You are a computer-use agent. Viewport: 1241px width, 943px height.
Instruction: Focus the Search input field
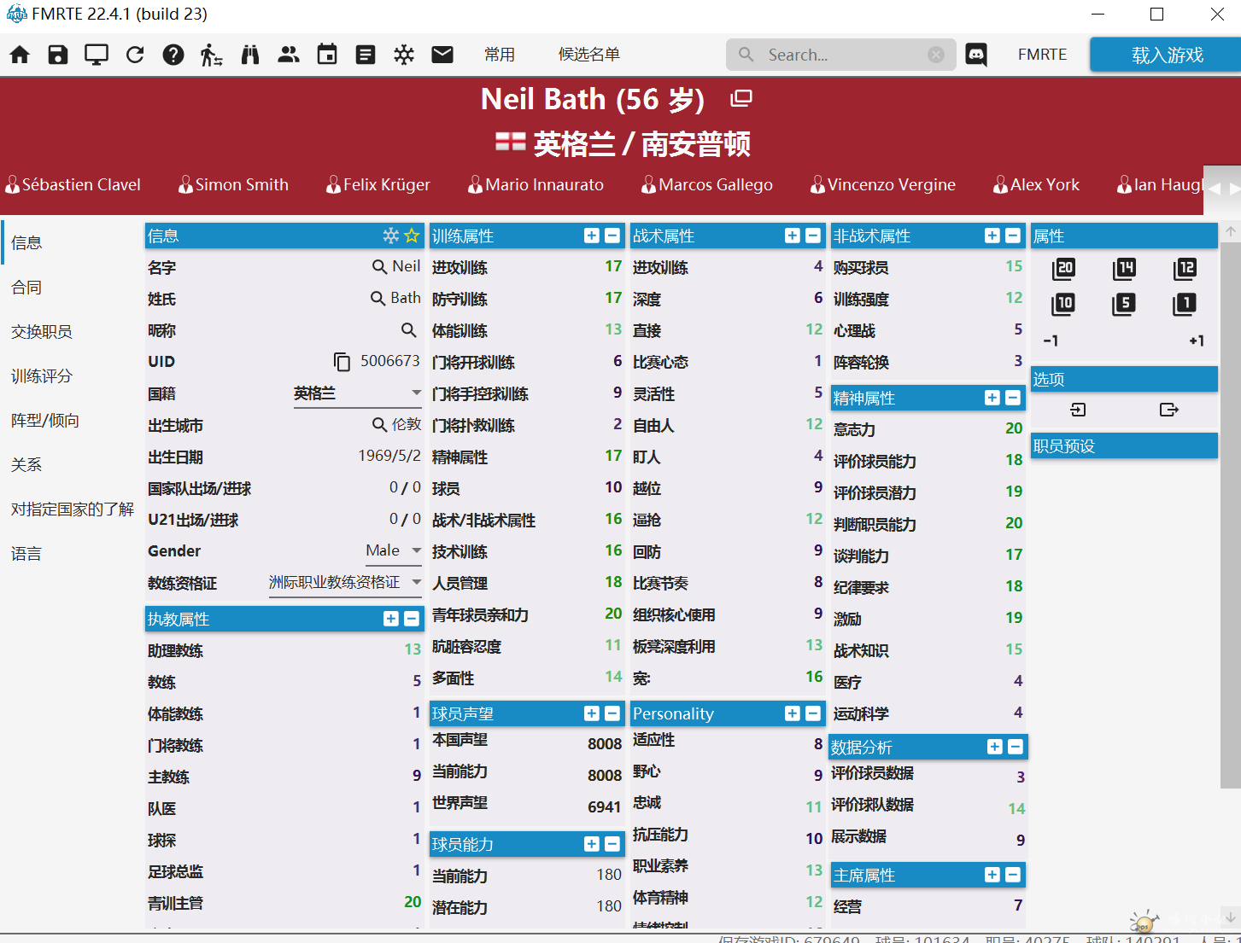[841, 55]
